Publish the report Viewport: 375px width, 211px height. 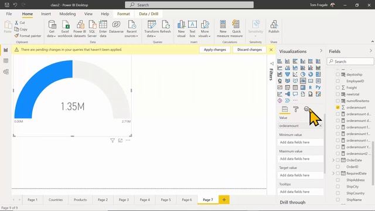pos(274,27)
